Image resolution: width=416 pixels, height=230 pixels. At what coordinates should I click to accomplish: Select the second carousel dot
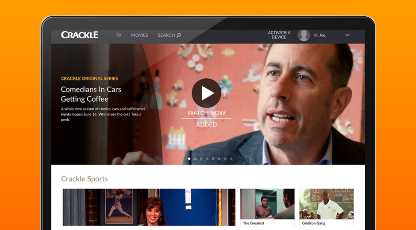[x=195, y=159]
